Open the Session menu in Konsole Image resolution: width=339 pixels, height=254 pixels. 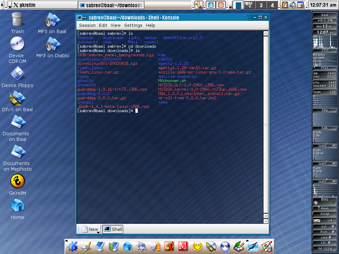(x=87, y=25)
